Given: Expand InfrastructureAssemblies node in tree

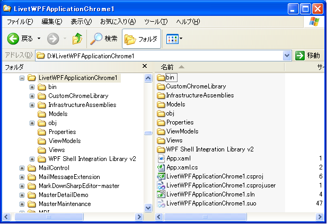Looking at the screenshot, I should 32,105.
